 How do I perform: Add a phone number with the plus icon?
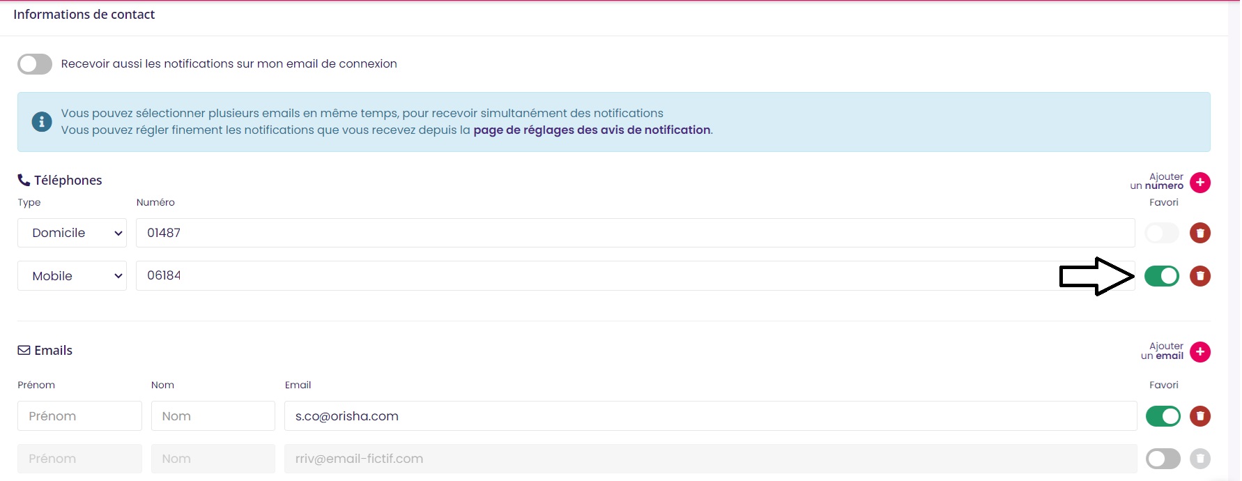pyautogui.click(x=1199, y=183)
